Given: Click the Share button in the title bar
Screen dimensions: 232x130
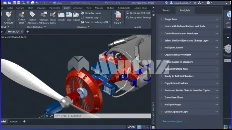Looking at the screenshot, I should coord(58,3).
